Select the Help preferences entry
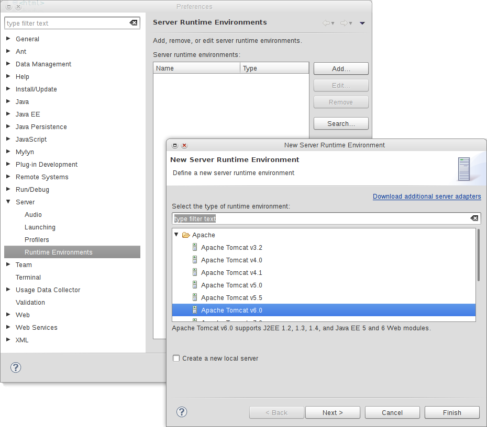The height and width of the screenshot is (427, 487). (23, 77)
